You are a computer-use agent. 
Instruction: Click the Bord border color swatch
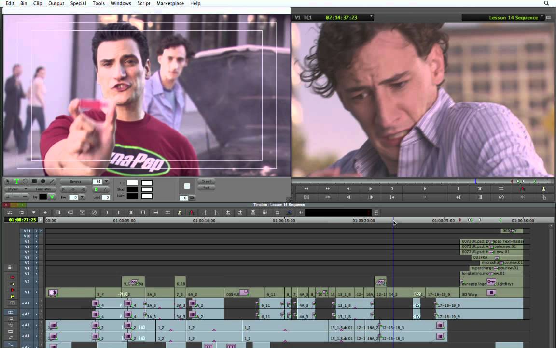[x=132, y=196]
